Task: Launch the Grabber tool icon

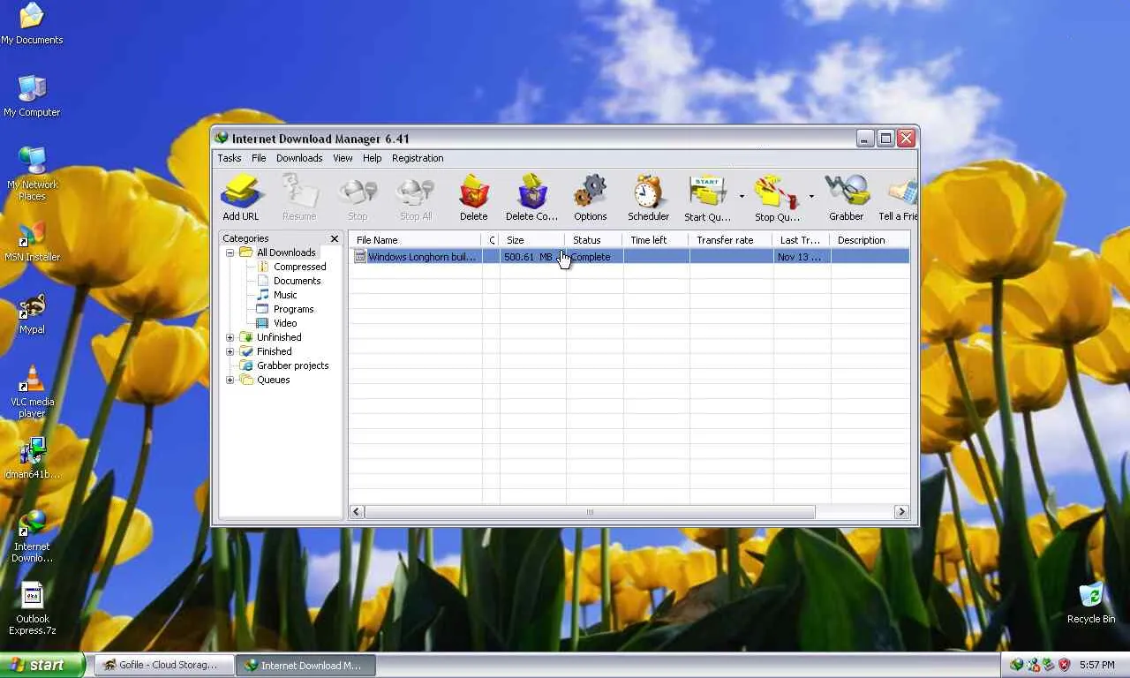Action: (846, 197)
